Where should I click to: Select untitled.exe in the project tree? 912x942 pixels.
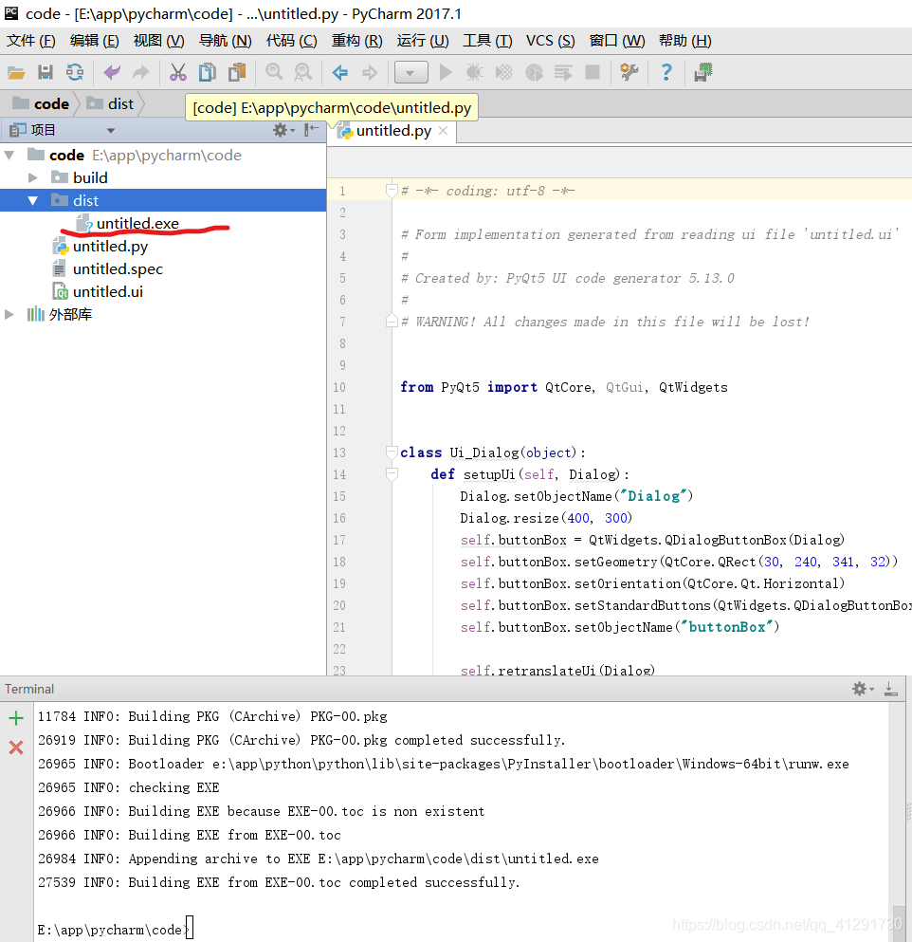pyautogui.click(x=136, y=223)
